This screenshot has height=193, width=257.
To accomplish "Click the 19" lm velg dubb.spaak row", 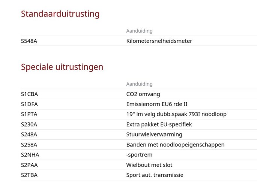I will pyautogui.click(x=139, y=114).
